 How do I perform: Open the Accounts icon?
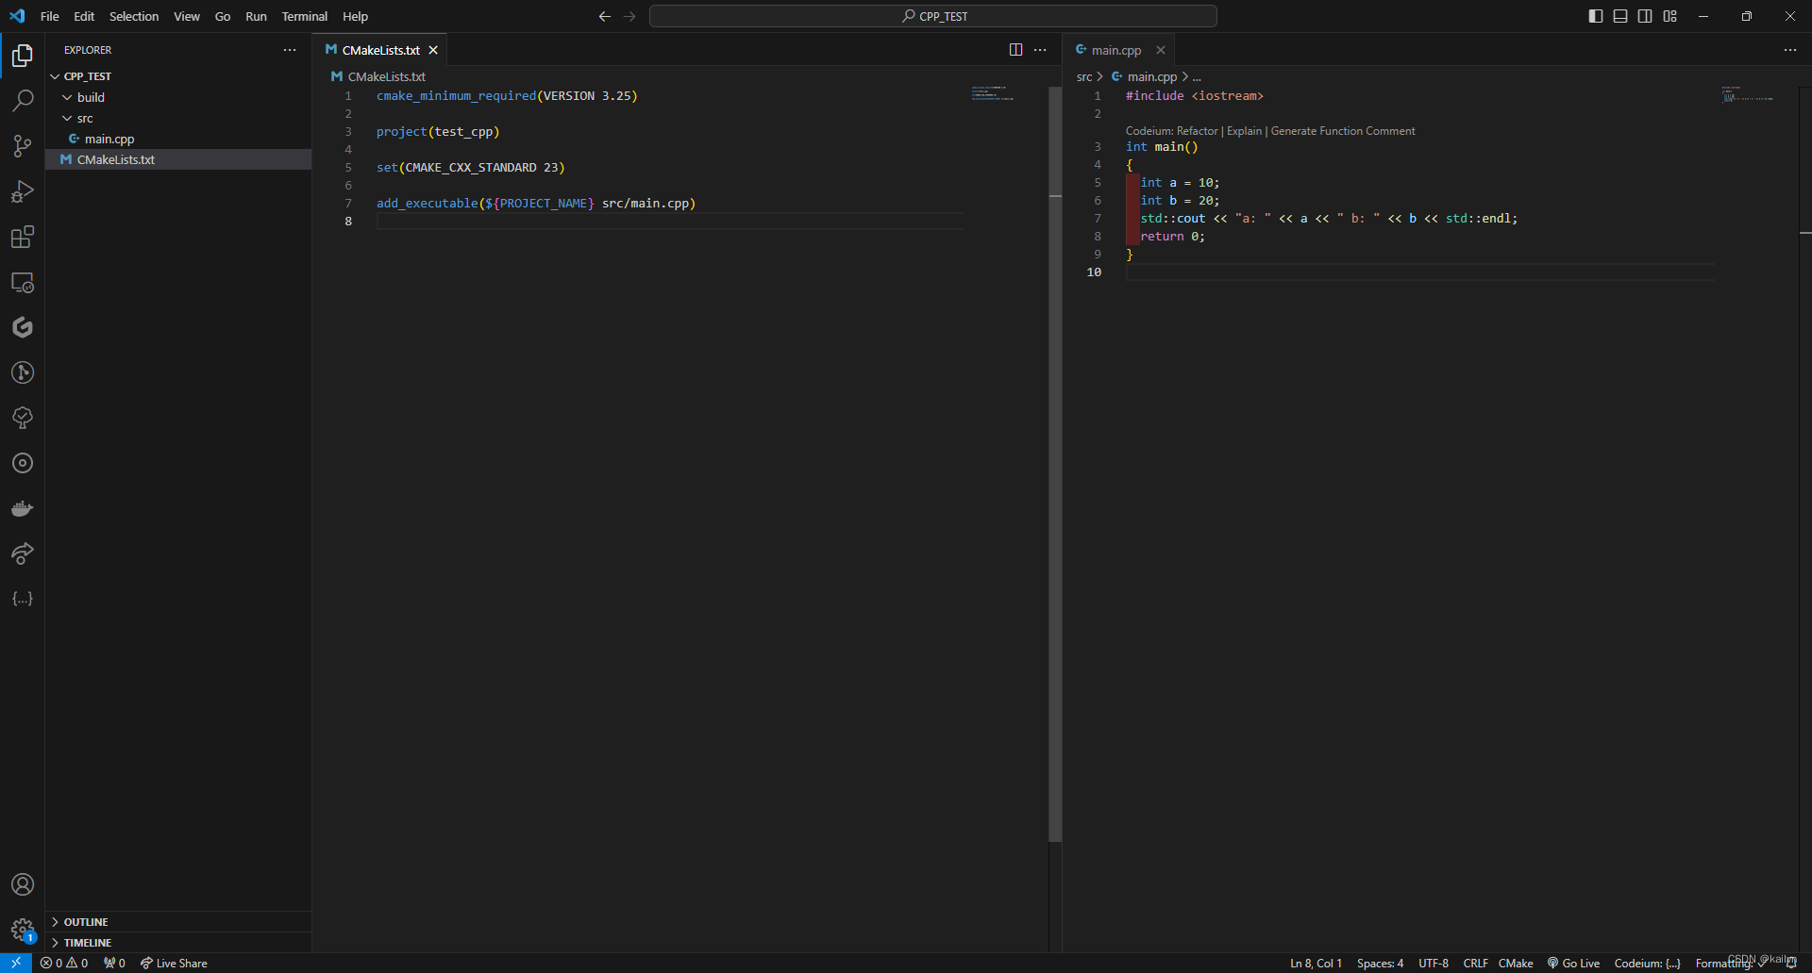pos(23,884)
